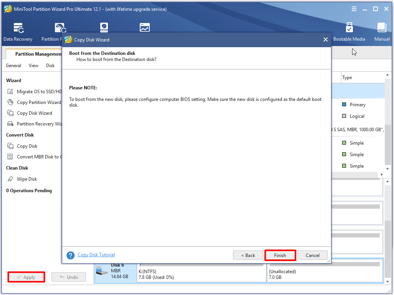Click the disk map scroll down arrow
This screenshot has width=394, height=295.
[387, 282]
